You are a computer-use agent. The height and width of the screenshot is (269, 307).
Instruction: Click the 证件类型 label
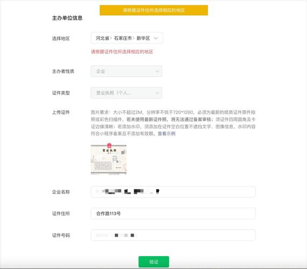61,93
